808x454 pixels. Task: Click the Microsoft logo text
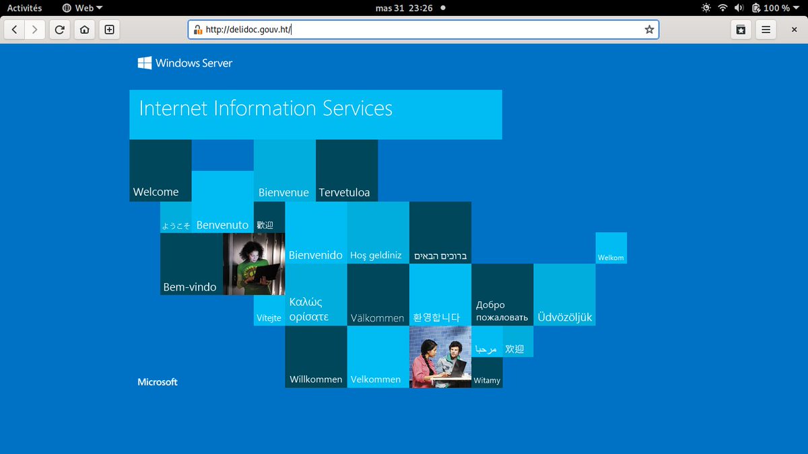(x=158, y=382)
